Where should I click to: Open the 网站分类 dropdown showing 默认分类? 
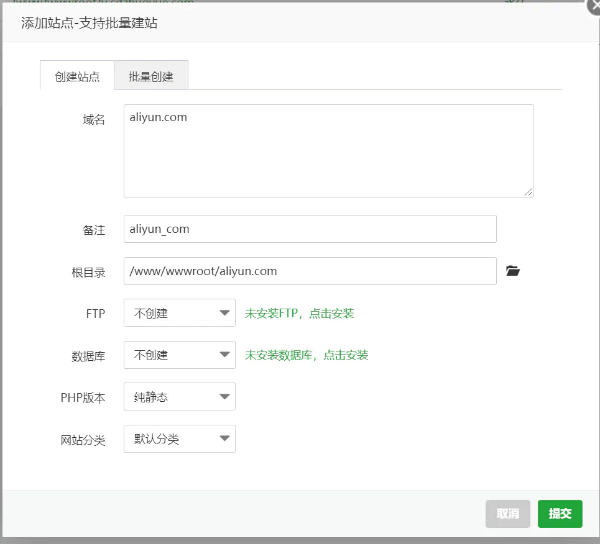tap(180, 439)
